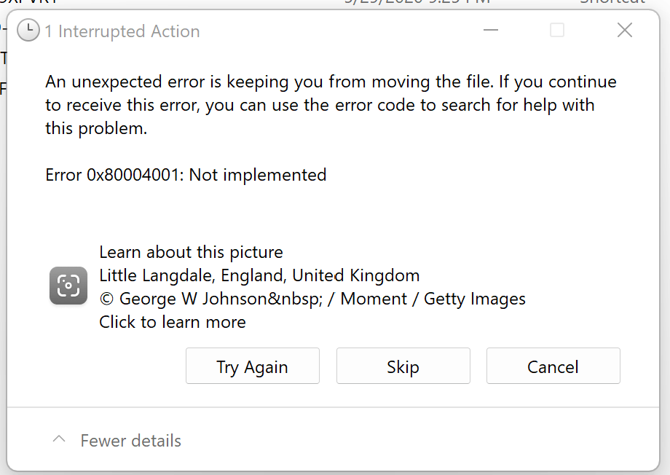Retry the move with Try Again
This screenshot has height=475, width=670.
253,366
